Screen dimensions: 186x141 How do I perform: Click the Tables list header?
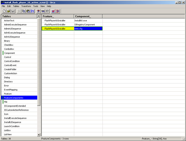click(19, 16)
